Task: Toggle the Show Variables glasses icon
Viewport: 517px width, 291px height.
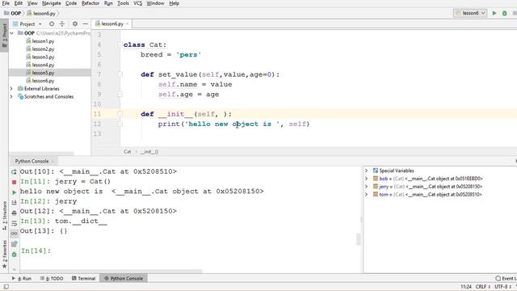Action: click(14, 234)
